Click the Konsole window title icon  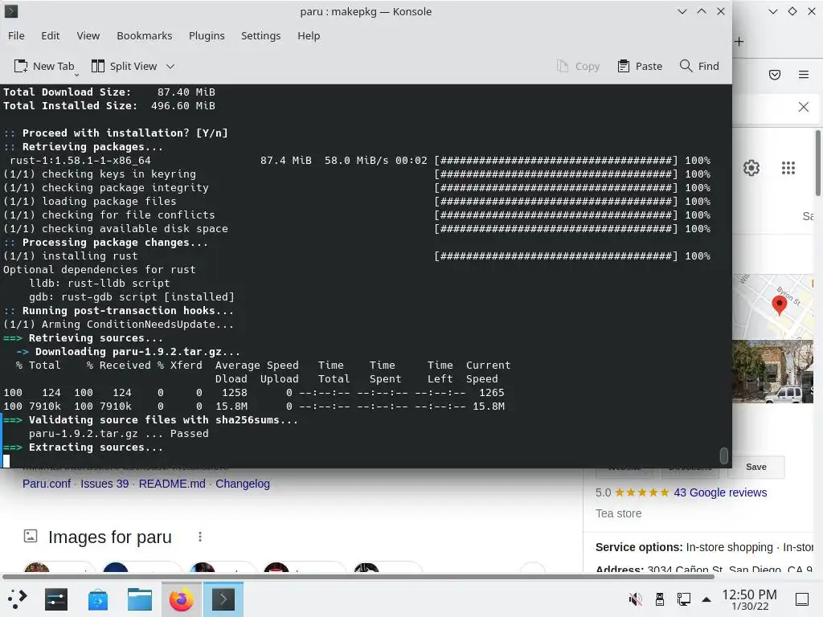coord(11,11)
